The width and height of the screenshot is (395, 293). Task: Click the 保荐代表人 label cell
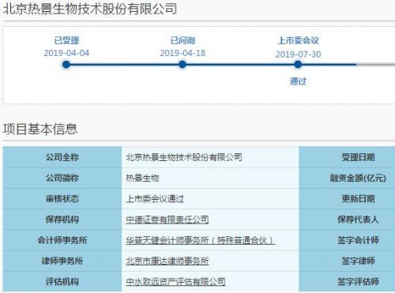[347, 220]
